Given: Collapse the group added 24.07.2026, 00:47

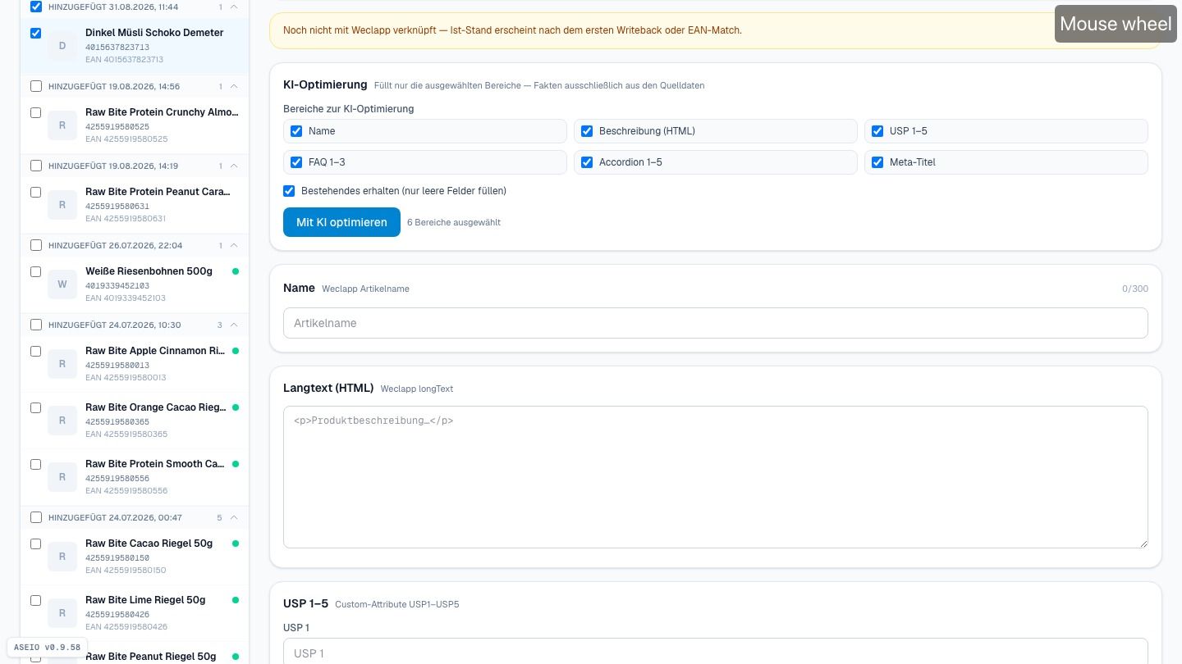Looking at the screenshot, I should point(234,517).
